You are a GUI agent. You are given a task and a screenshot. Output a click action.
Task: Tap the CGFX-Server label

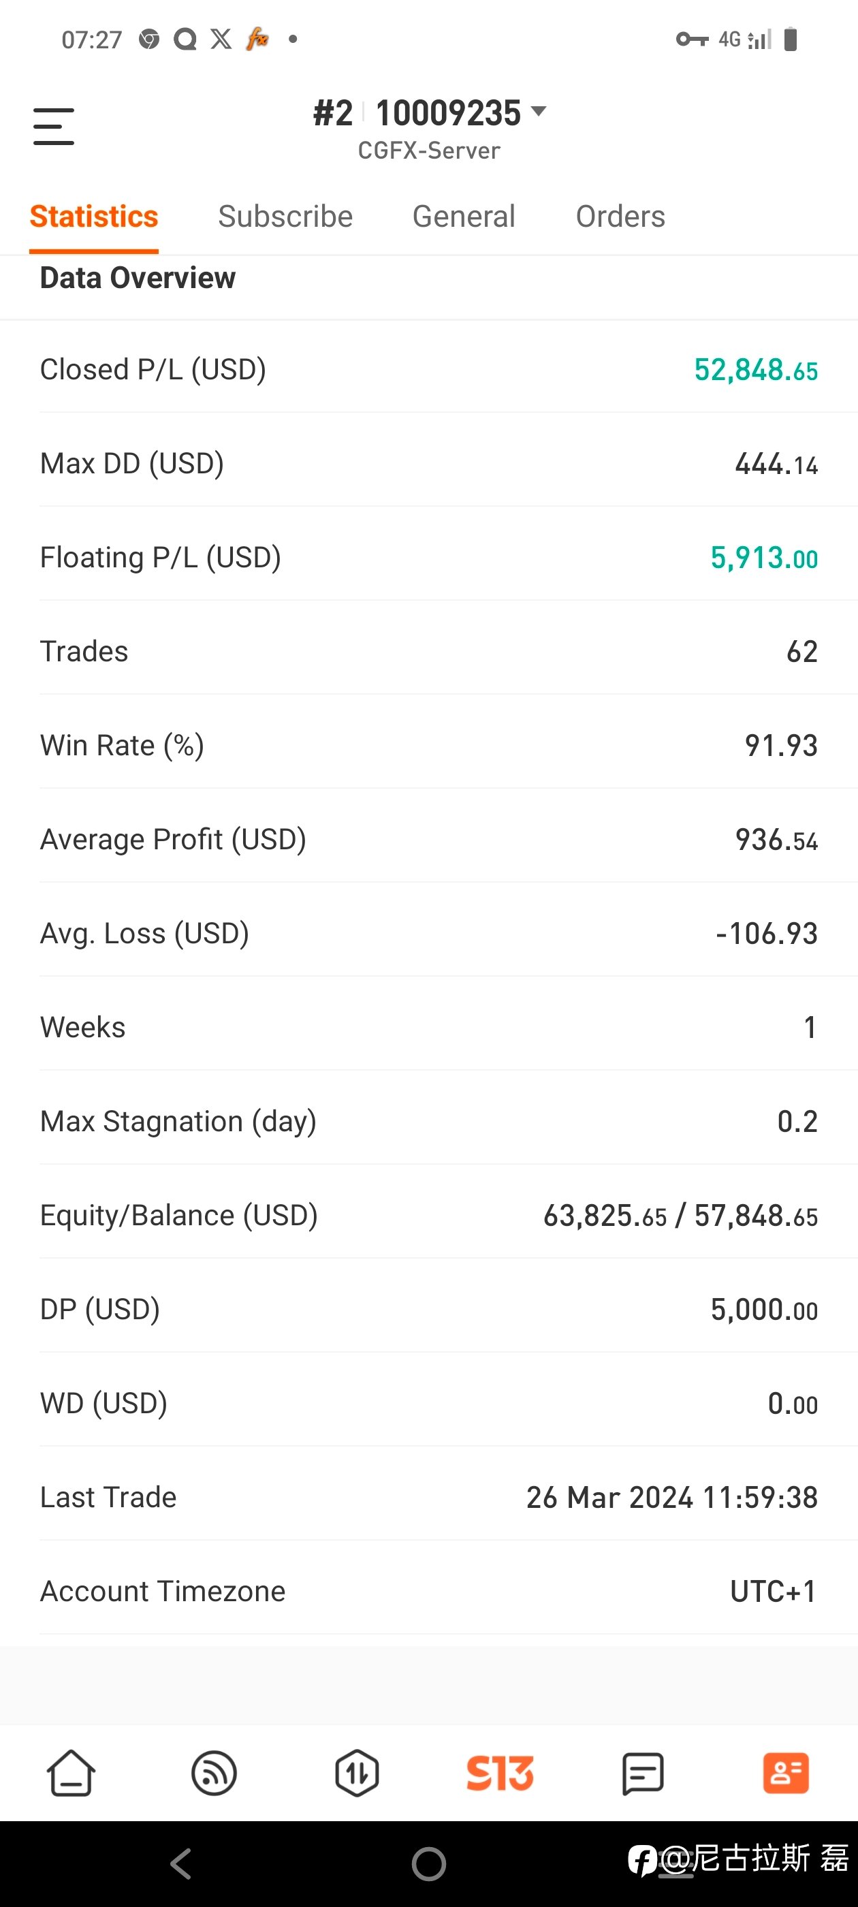(x=430, y=151)
